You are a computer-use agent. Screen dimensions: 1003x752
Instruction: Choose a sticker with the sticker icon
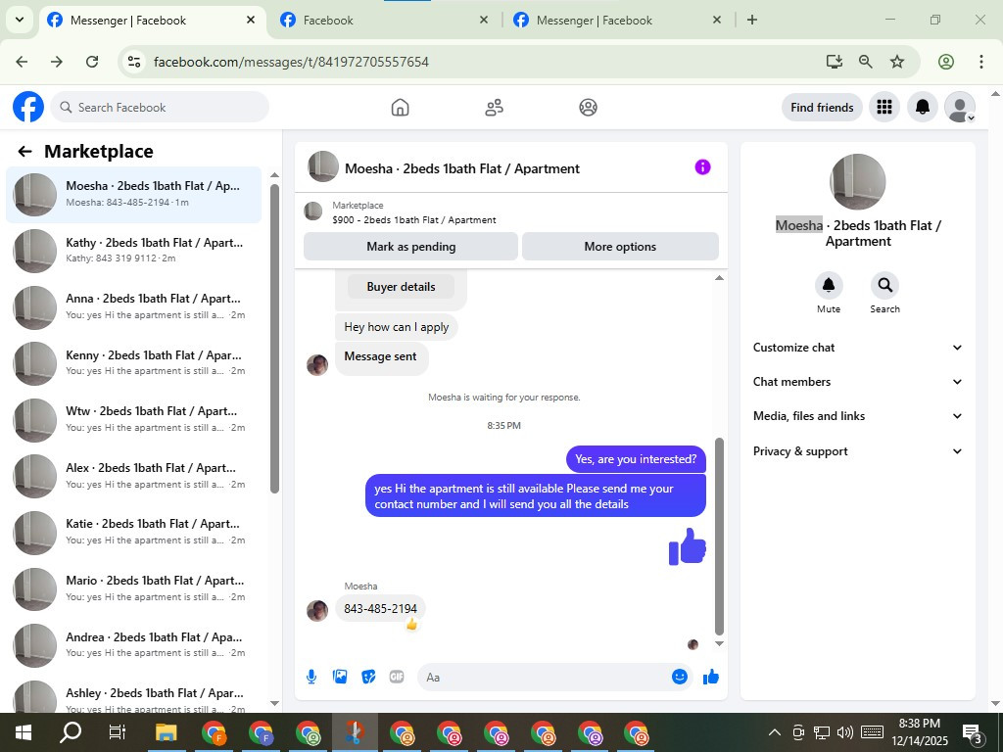[368, 677]
